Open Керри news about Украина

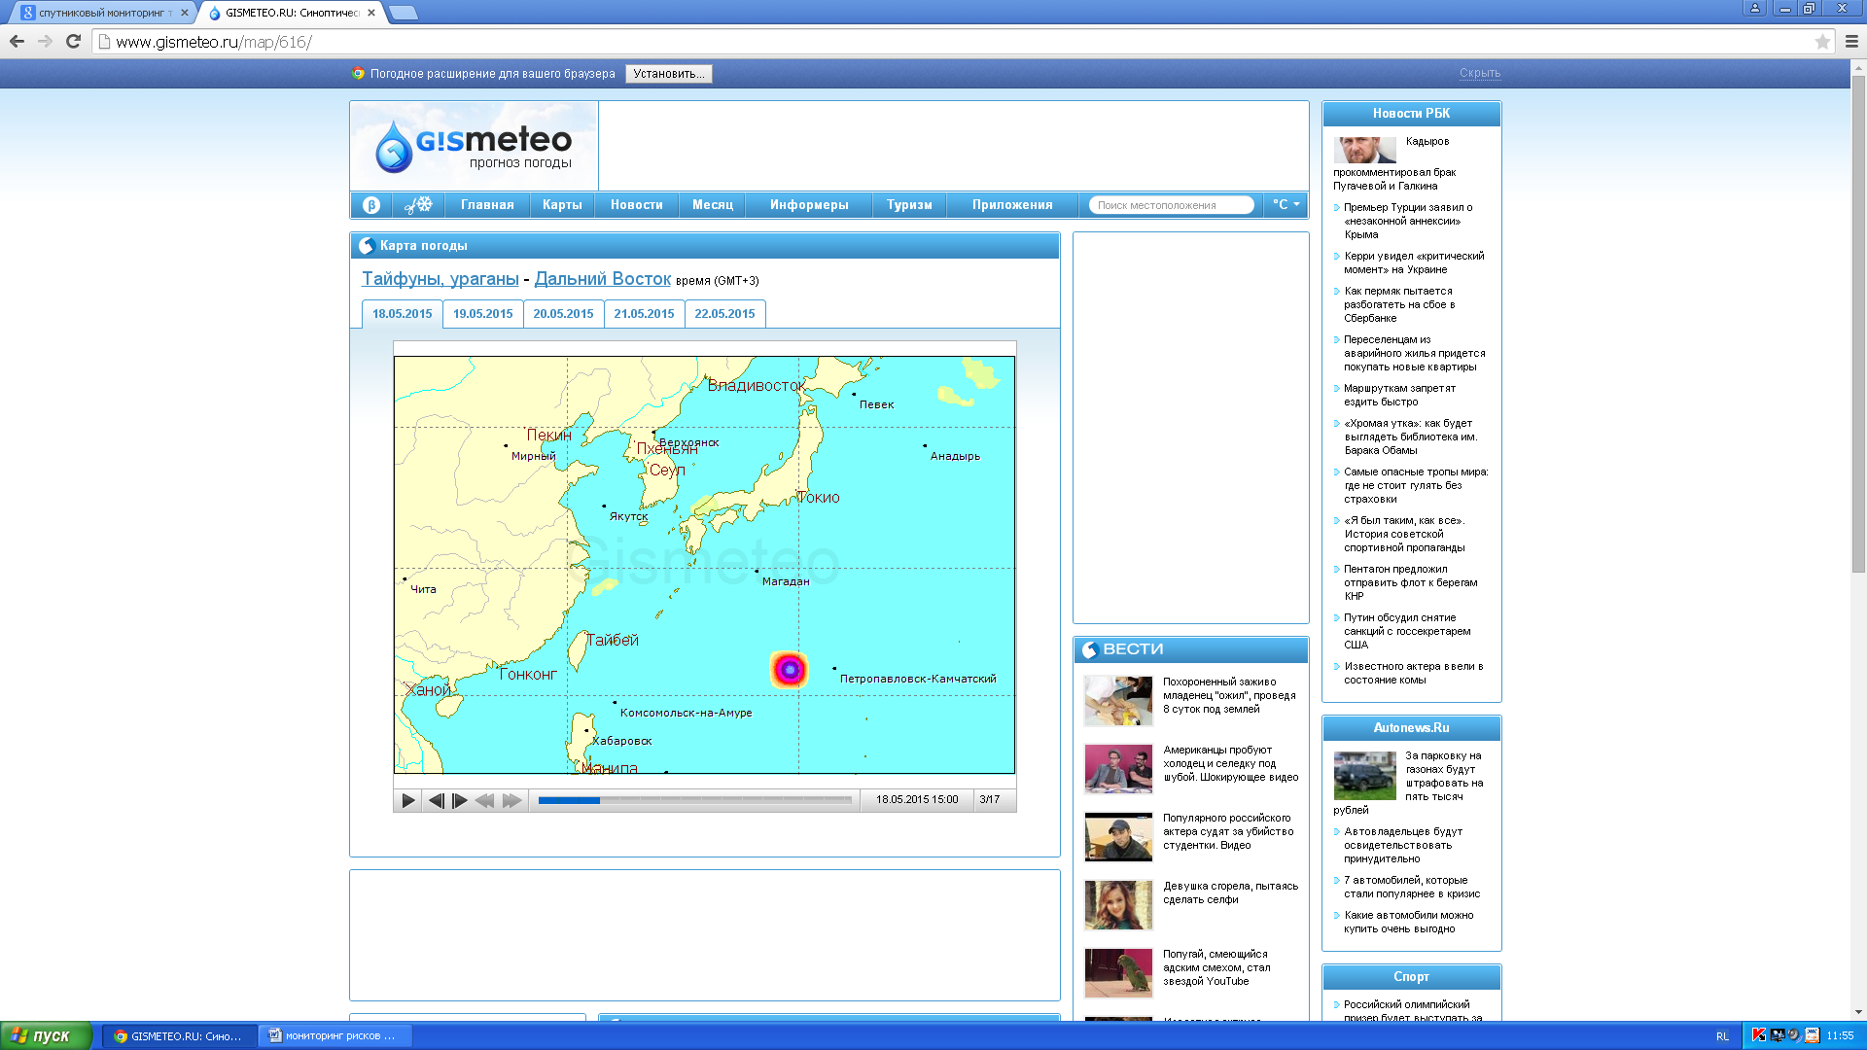[1414, 262]
